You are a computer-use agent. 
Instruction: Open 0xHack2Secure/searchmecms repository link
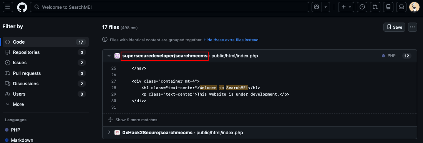157,133
